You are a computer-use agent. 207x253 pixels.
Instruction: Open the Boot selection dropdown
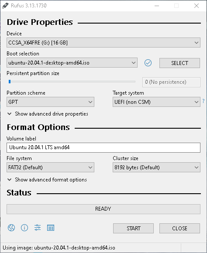tap(72, 63)
